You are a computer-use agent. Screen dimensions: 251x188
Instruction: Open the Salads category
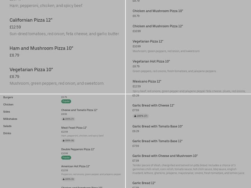[x=7, y=126]
